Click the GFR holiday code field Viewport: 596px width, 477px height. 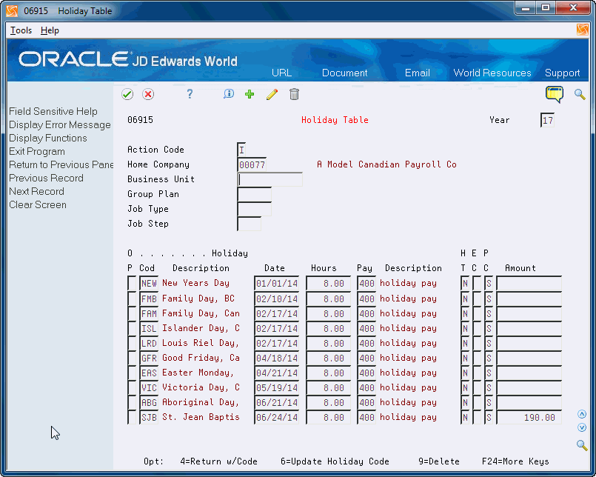(149, 358)
